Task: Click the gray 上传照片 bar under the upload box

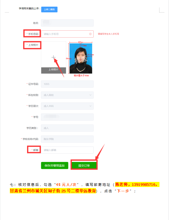Action: [x=54, y=70]
